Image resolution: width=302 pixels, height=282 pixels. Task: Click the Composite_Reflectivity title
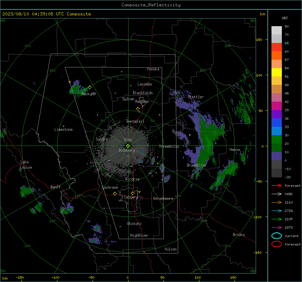click(151, 5)
